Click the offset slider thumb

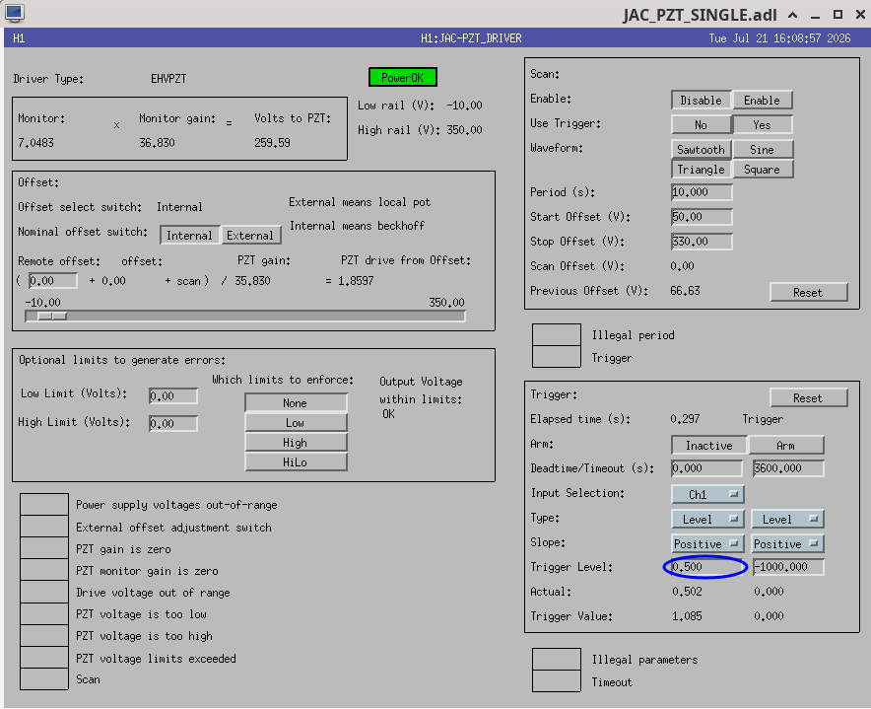coord(52,317)
